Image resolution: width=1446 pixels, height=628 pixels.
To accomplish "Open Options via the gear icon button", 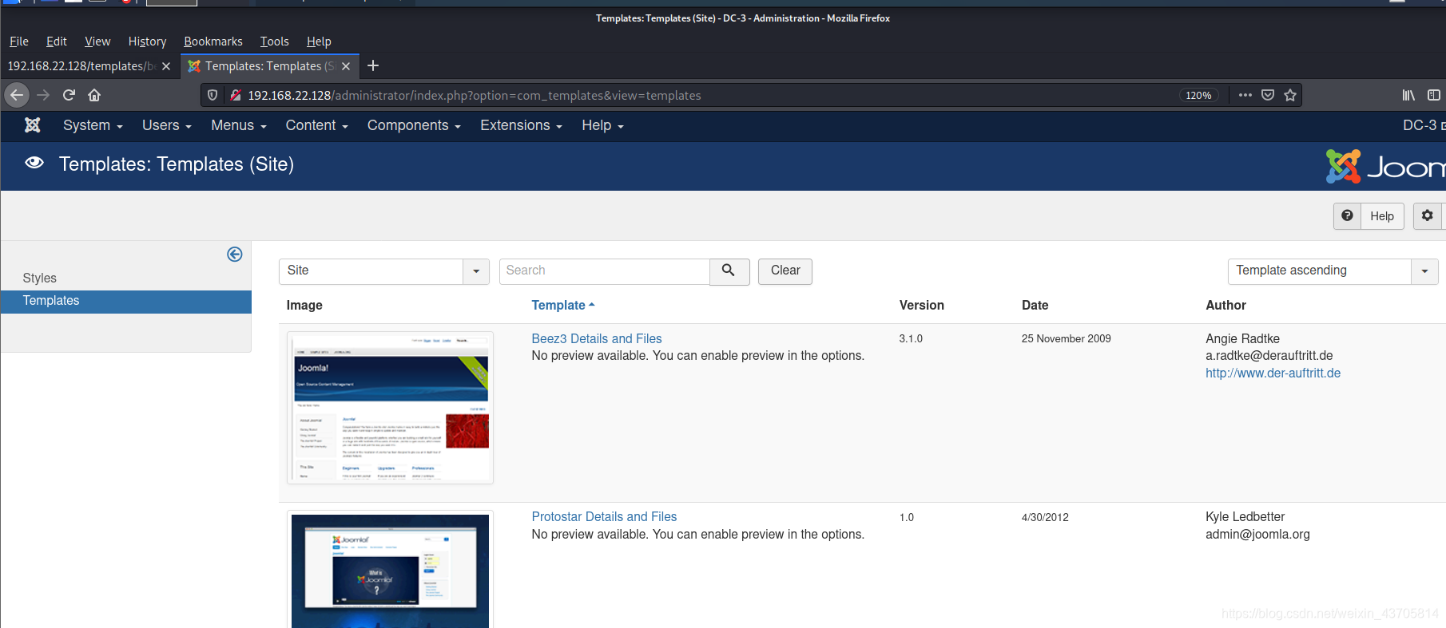I will [1428, 215].
